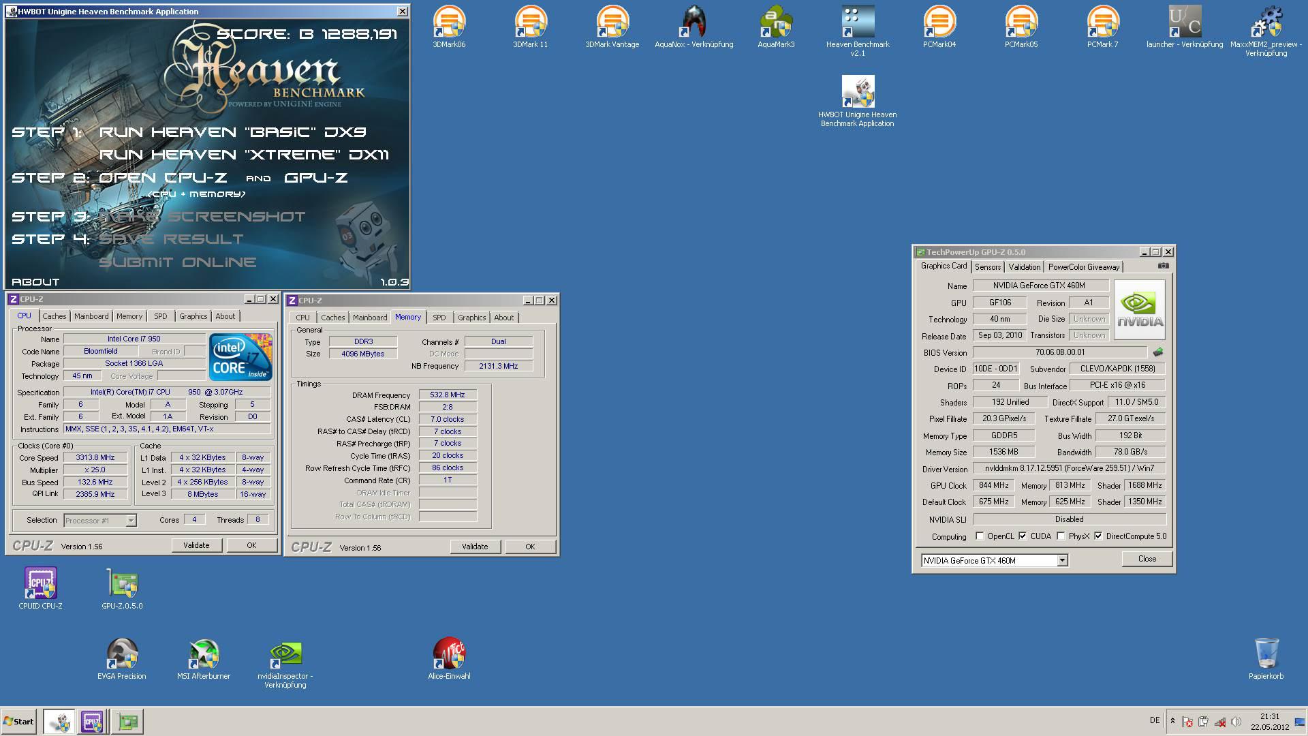The image size is (1308, 736).
Task: Open the Mainboard tab in left CPU-Z
Action: click(91, 316)
